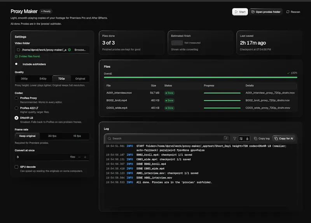Select 540p quality
The width and height of the screenshot is (311, 223).
pos(43,79)
